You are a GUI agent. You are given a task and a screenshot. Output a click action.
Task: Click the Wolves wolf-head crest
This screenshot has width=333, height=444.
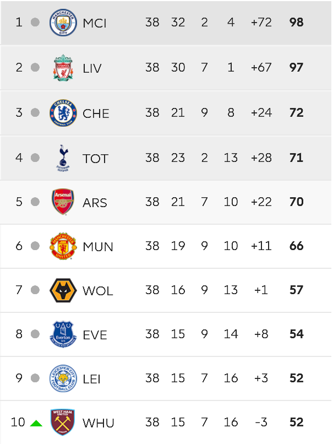pos(63,290)
